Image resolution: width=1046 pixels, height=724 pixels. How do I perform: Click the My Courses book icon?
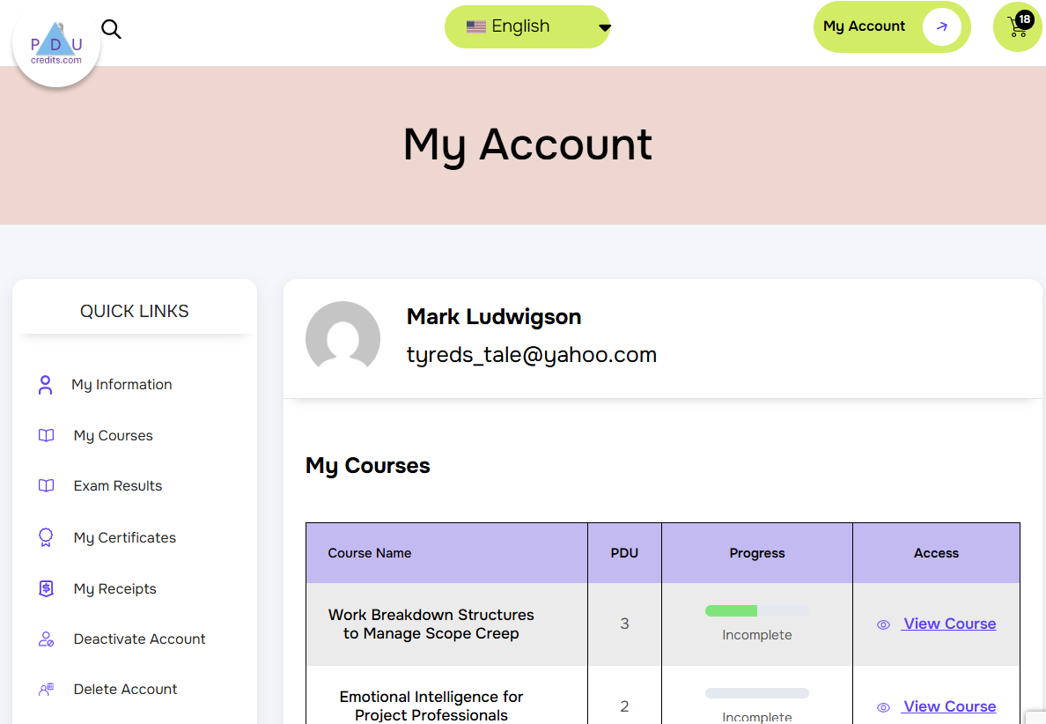click(46, 436)
